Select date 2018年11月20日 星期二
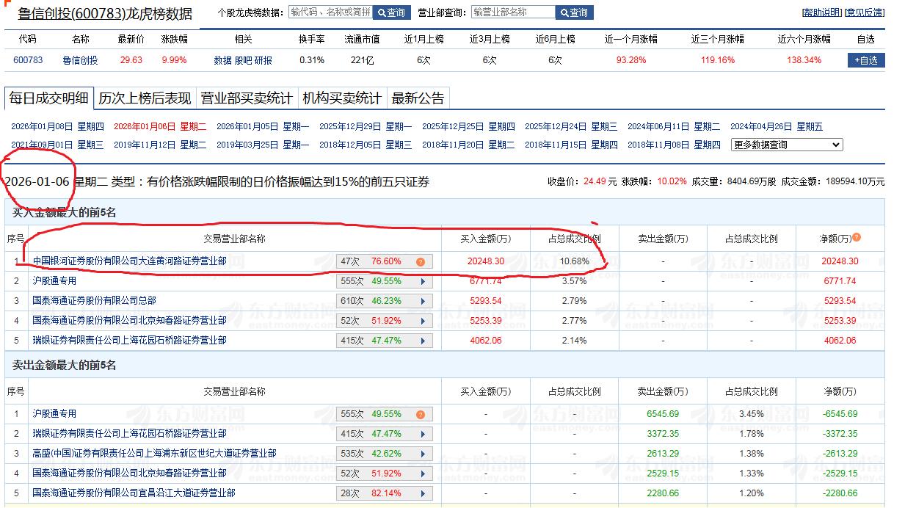 click(x=468, y=145)
